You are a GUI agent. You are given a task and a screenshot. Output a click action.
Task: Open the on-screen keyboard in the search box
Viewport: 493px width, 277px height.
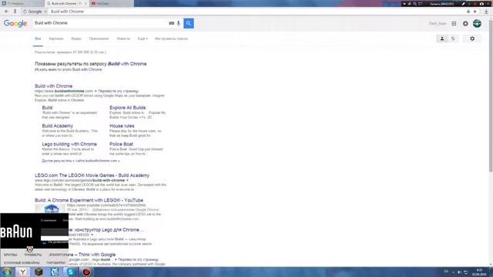[x=171, y=23]
